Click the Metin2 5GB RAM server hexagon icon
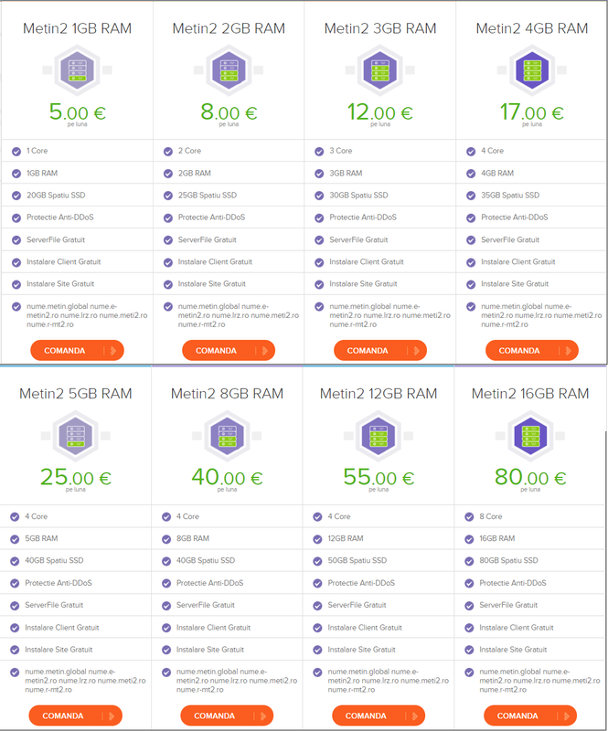Viewport: 608px width, 731px height. point(76,436)
